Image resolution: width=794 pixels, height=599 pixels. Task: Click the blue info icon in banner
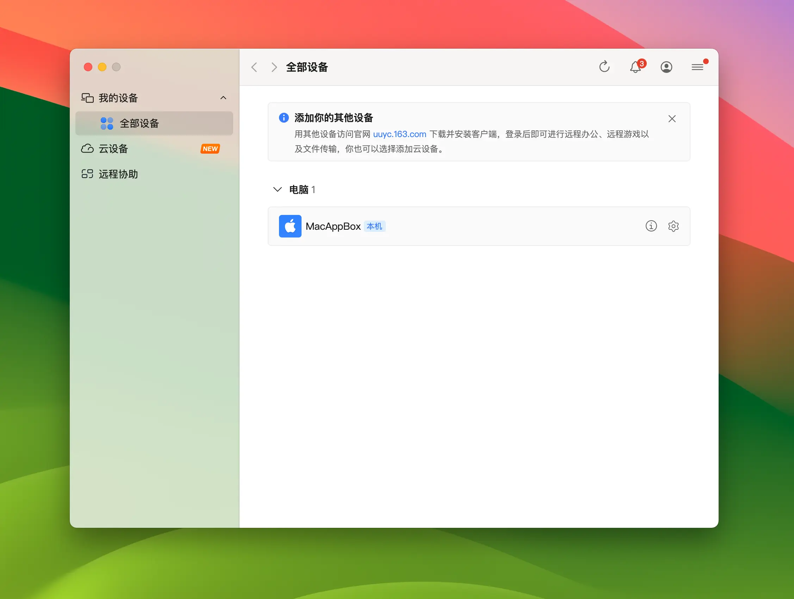(284, 117)
